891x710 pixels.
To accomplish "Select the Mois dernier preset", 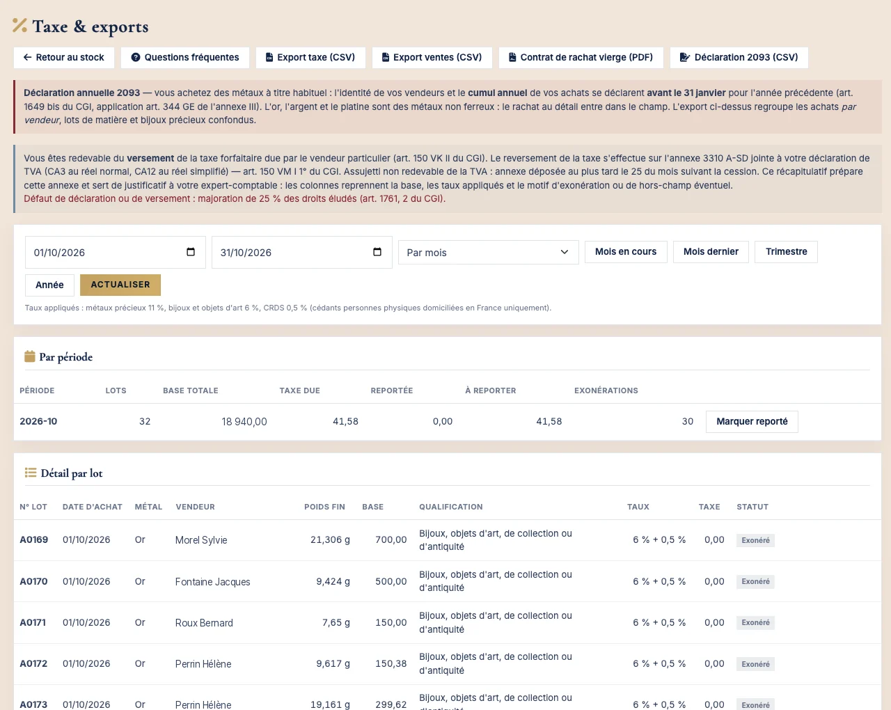I will tap(711, 252).
